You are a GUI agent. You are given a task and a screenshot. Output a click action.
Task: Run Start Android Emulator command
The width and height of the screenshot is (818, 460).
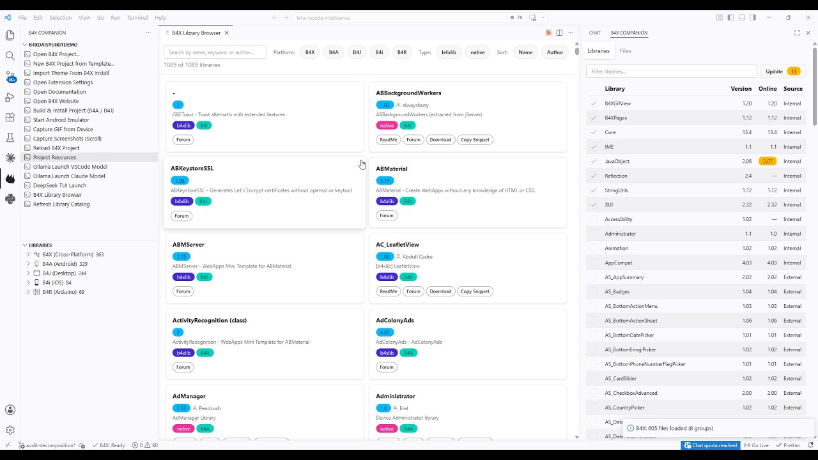click(x=61, y=119)
